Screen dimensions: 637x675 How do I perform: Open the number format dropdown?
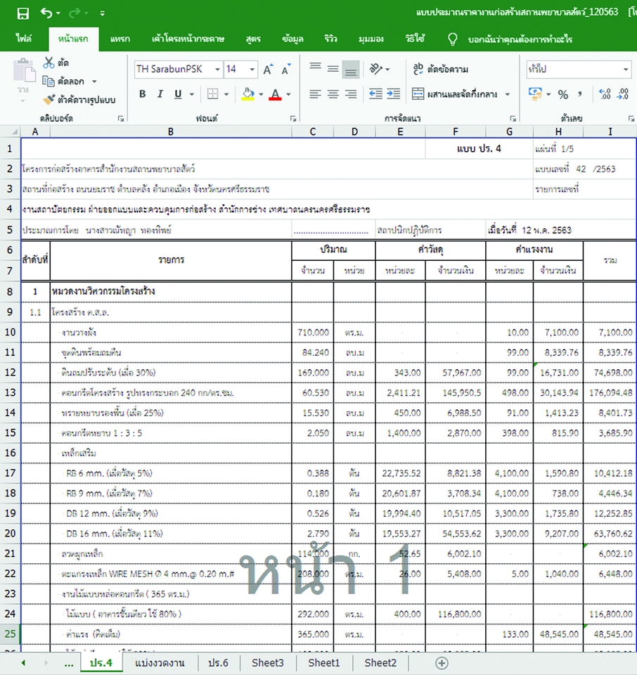click(625, 70)
